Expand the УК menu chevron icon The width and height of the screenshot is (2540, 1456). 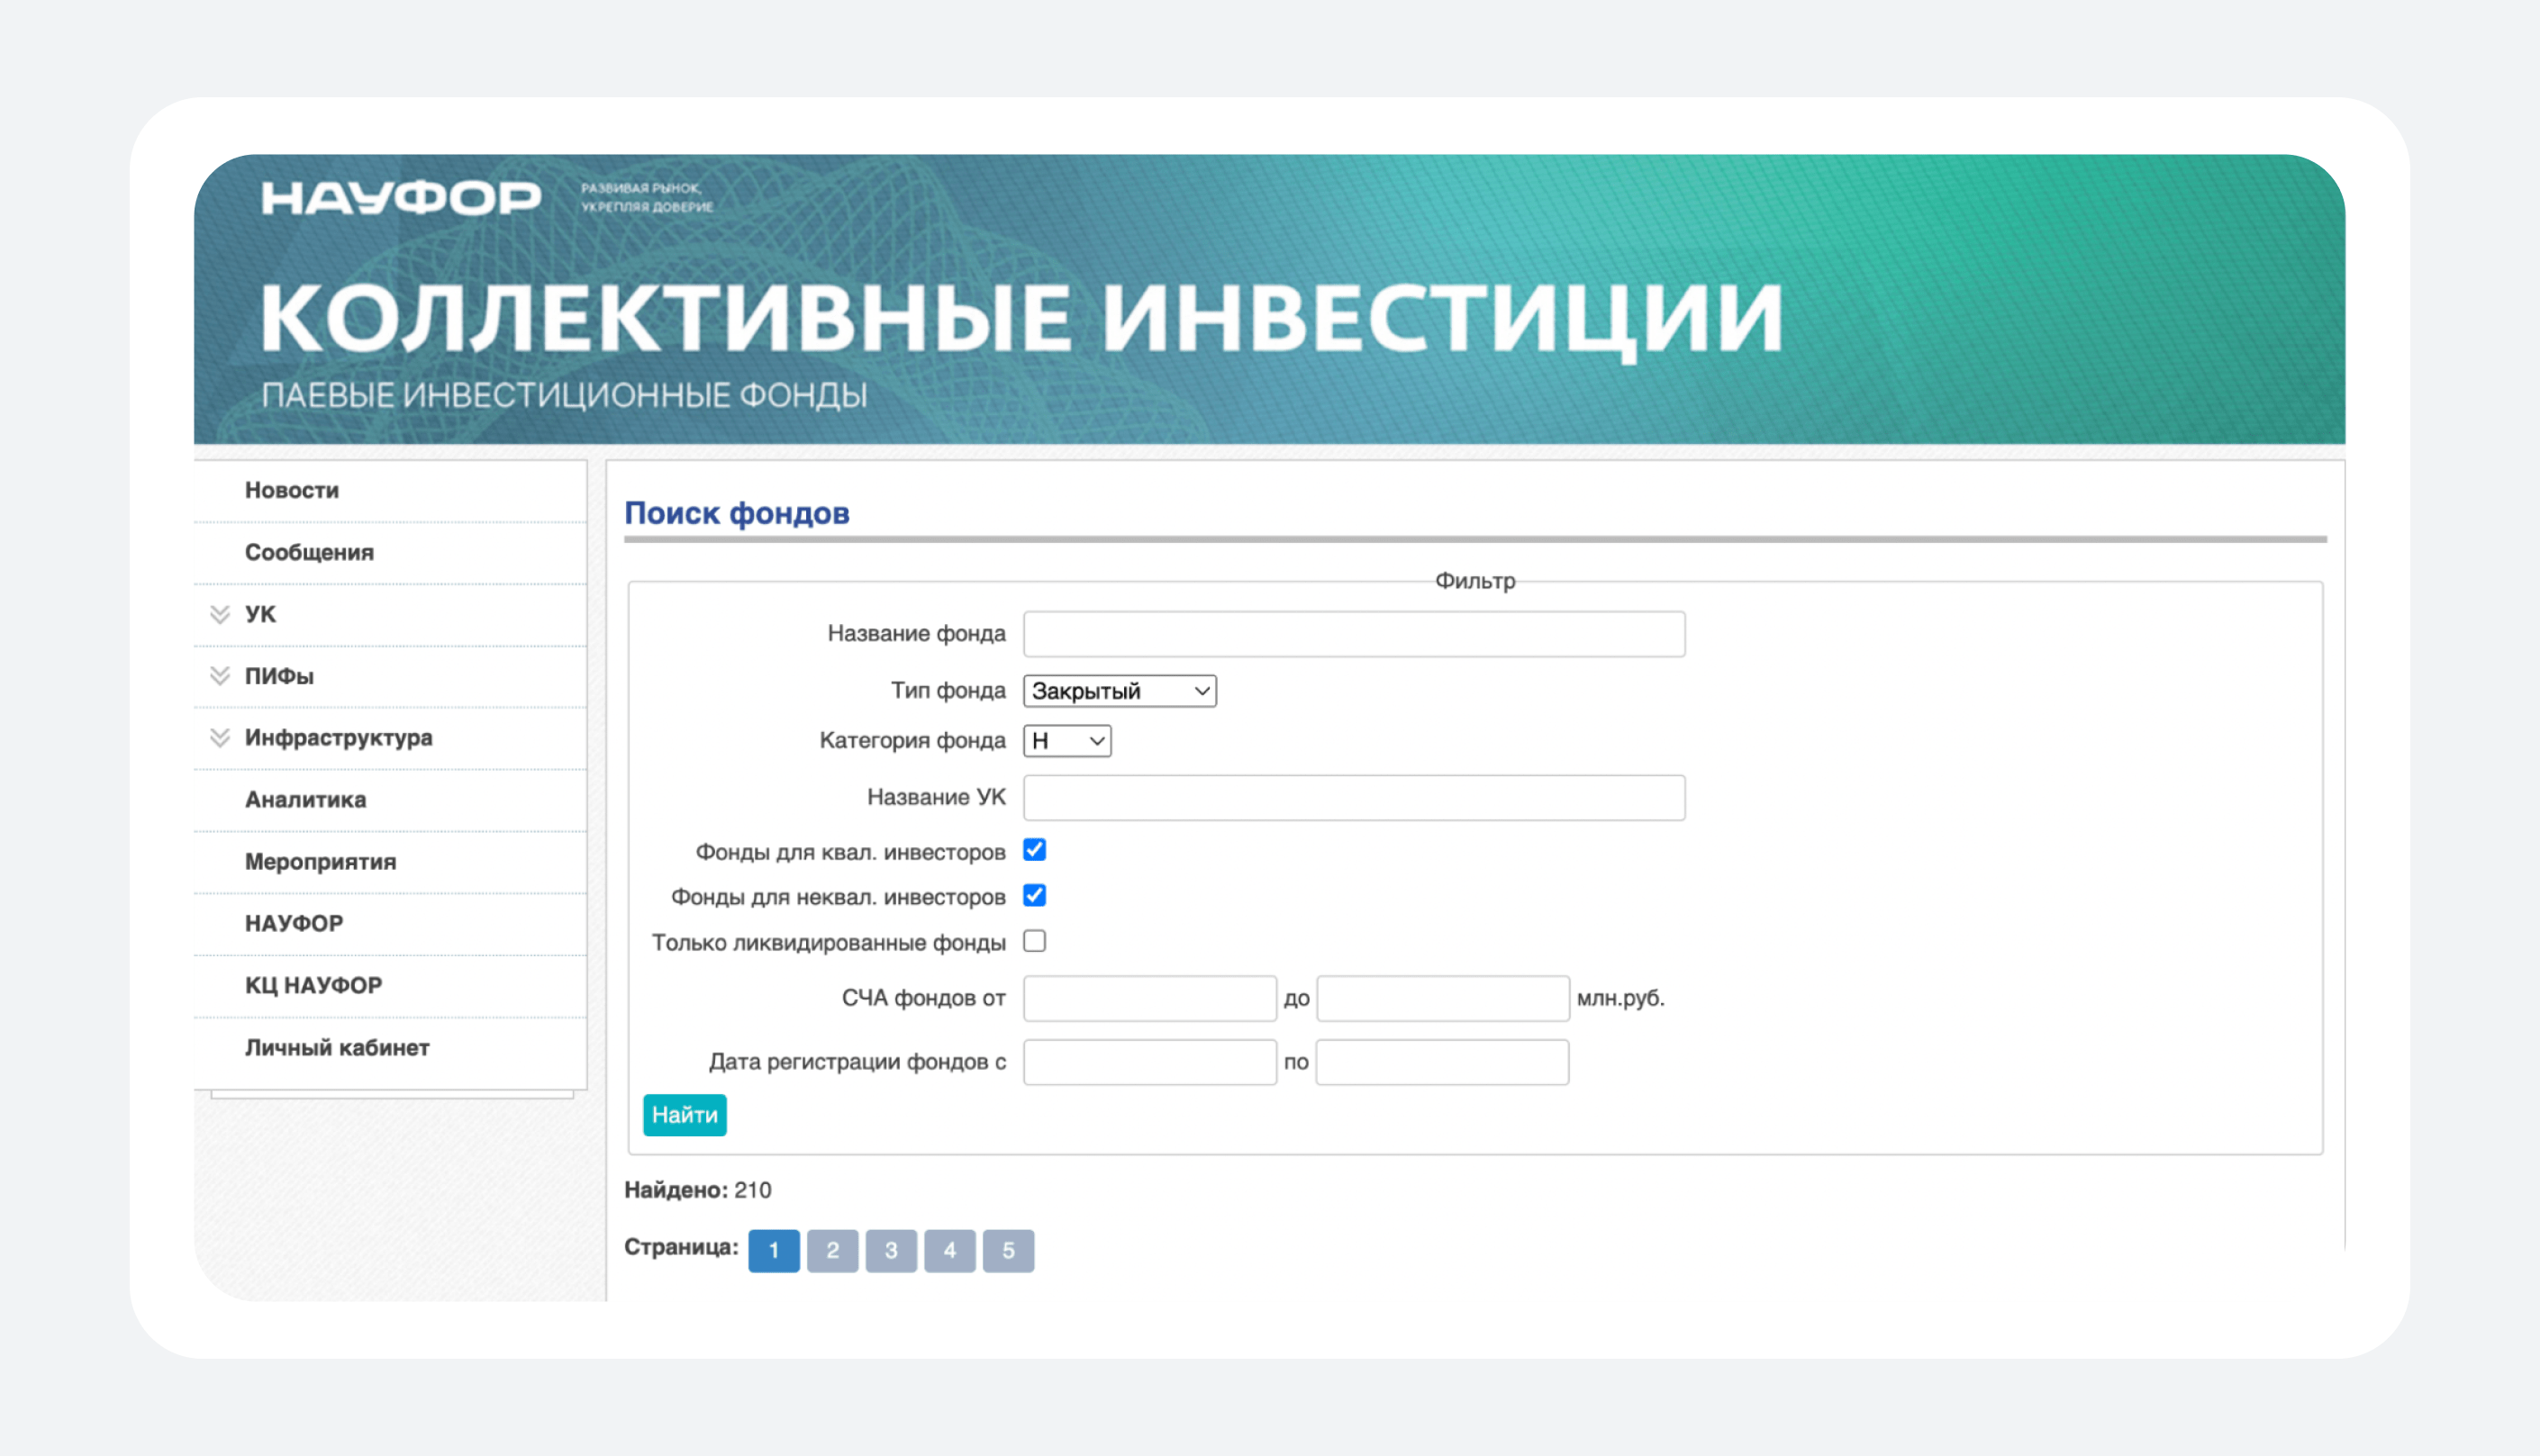(x=220, y=614)
